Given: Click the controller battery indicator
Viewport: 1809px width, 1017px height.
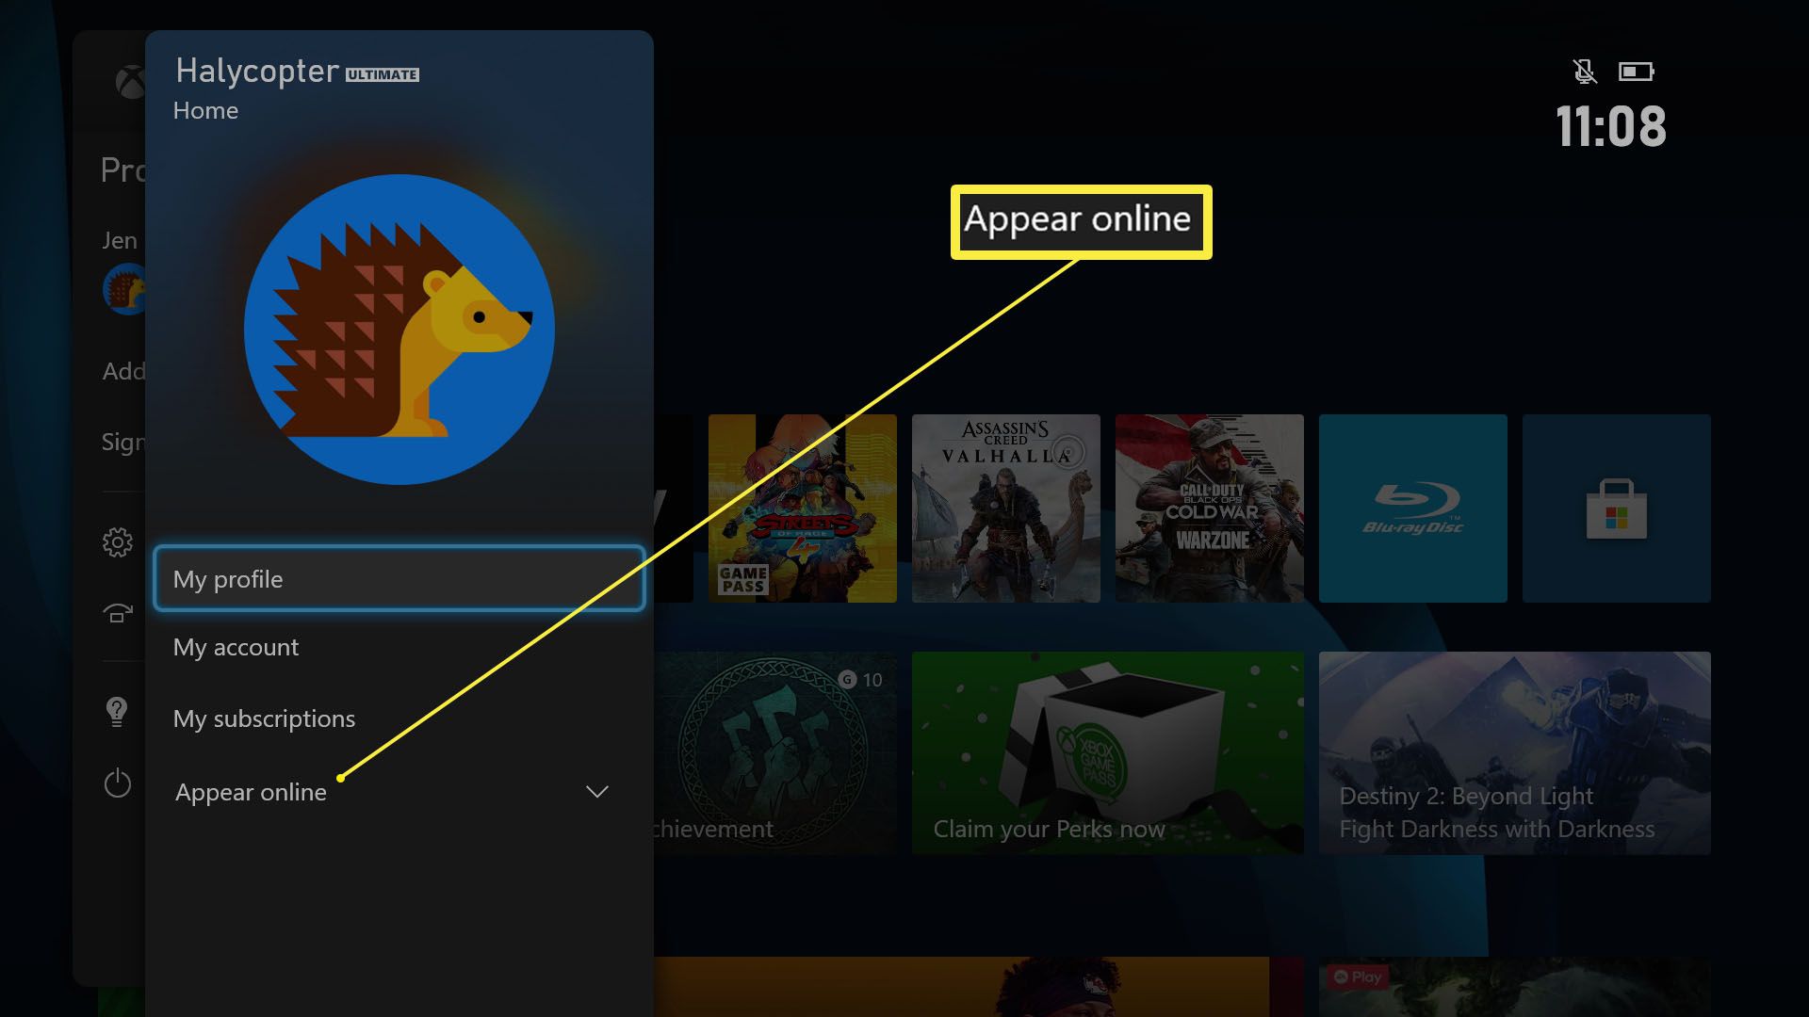Looking at the screenshot, I should [1637, 72].
